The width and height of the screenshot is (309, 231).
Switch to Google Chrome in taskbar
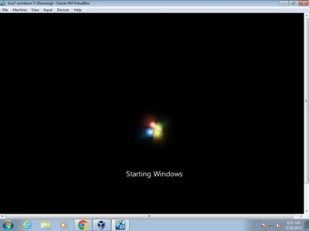tap(83, 225)
